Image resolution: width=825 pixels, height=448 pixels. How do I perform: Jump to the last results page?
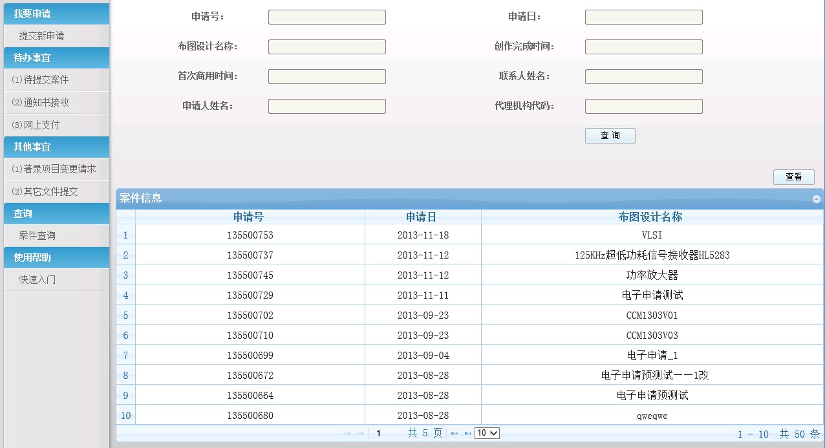[467, 434]
